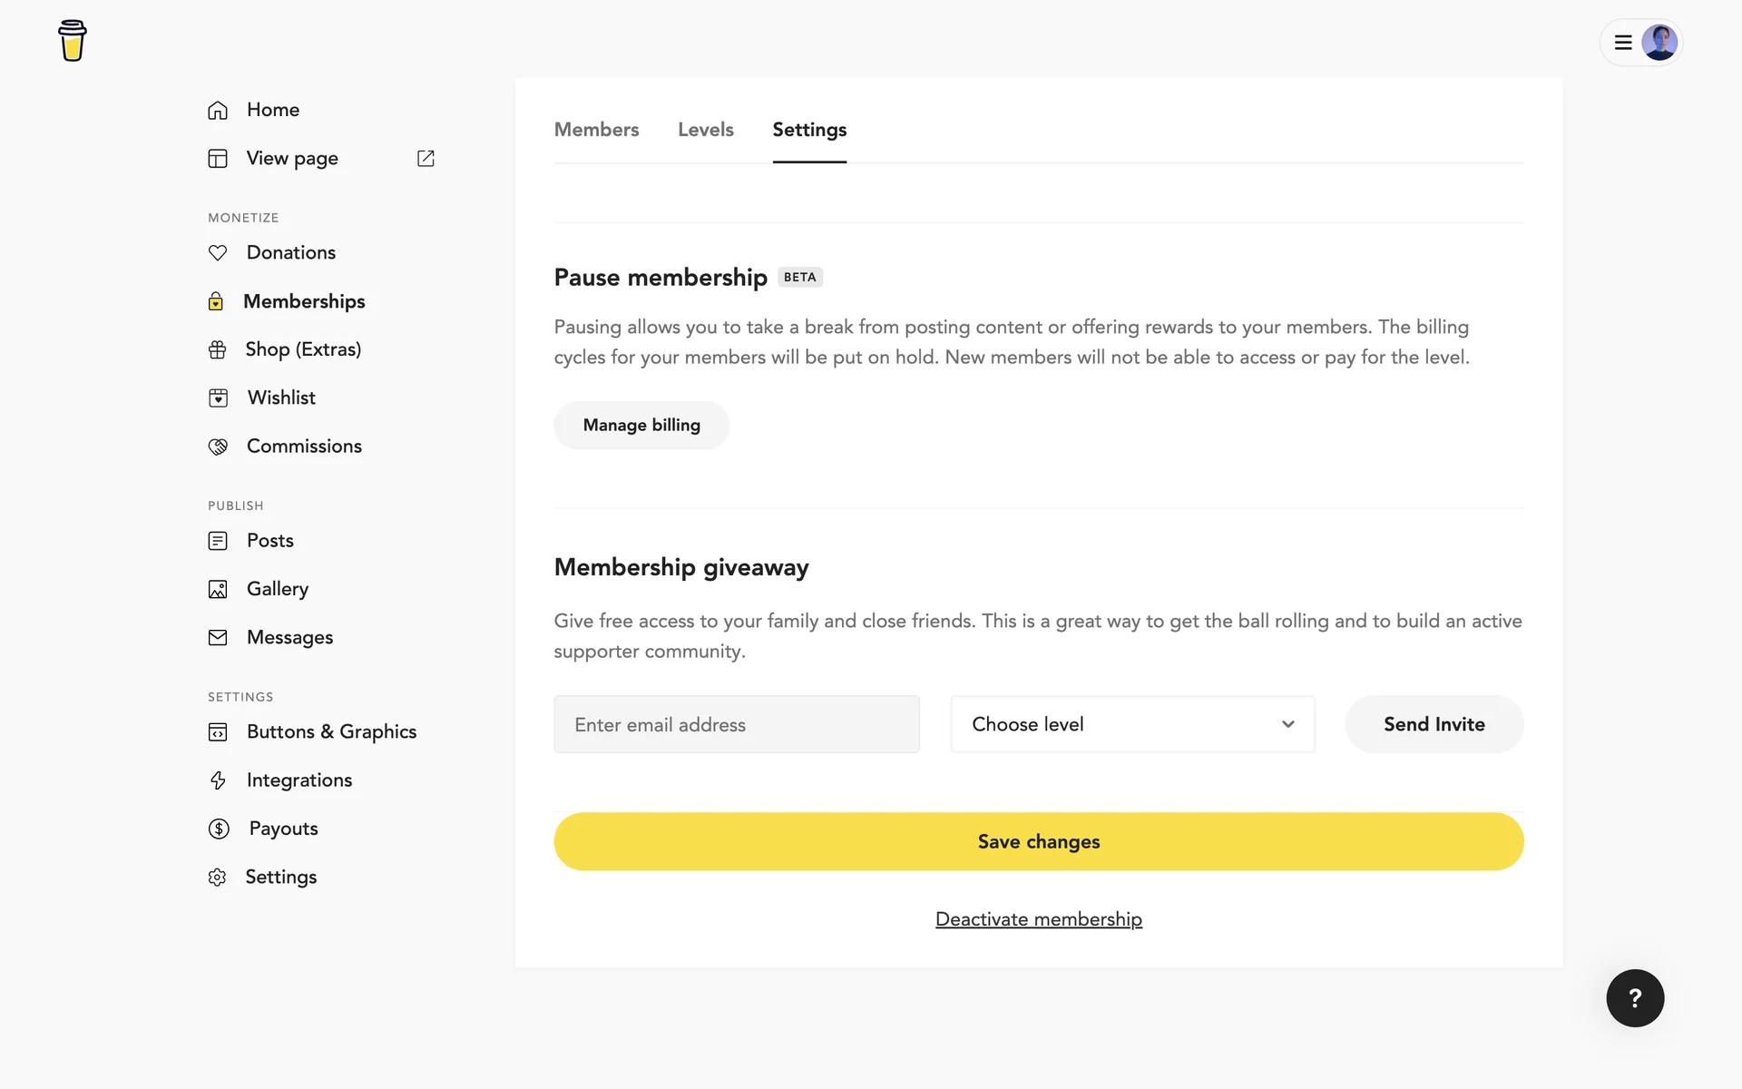Viewport: 1742px width, 1089px height.
Task: Open the help question mark bubble
Action: (1635, 998)
